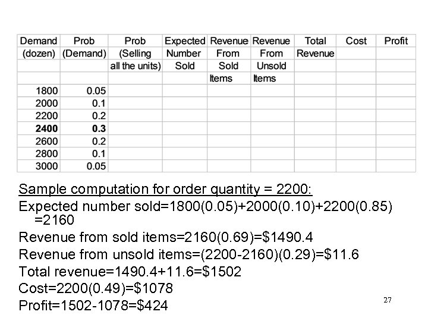Click the 'Revenue from sold items' text line

click(x=166, y=238)
